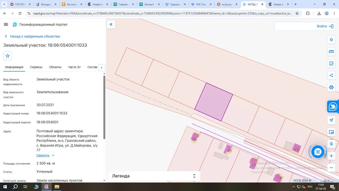Zoom out the map with minus button
Image resolution: width=339 pixels, height=191 pixels.
pyautogui.click(x=331, y=168)
